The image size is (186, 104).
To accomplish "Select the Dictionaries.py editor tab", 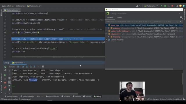I will point(12,10).
